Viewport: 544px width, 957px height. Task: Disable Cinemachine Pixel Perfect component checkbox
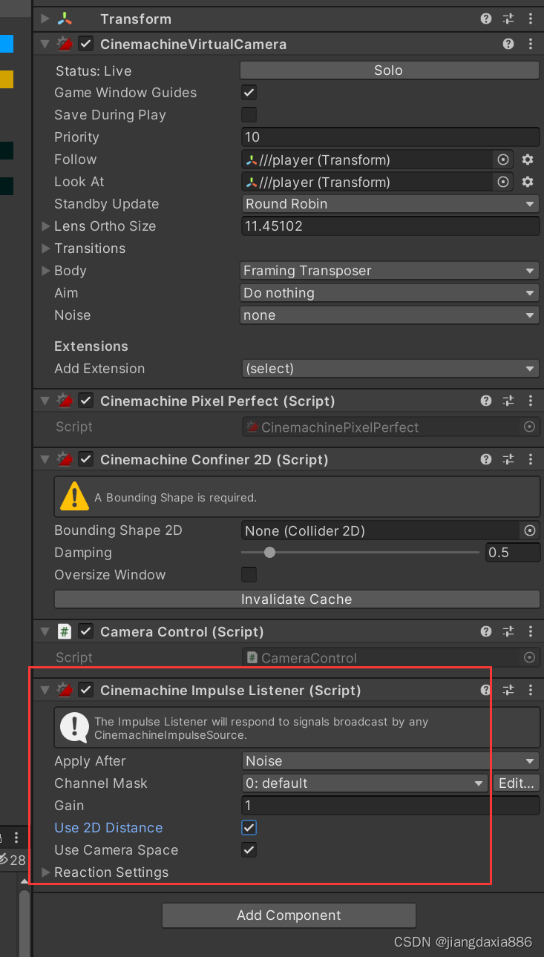86,401
